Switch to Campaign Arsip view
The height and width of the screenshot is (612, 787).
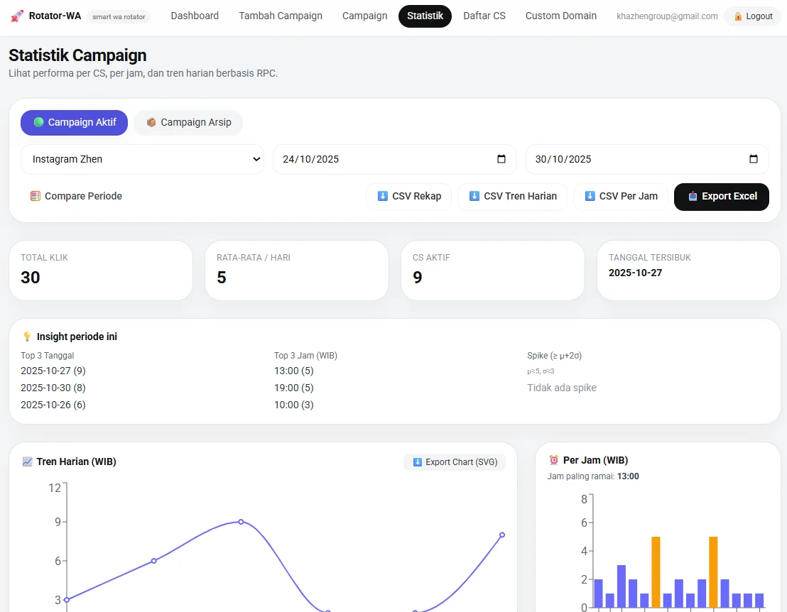[188, 123]
